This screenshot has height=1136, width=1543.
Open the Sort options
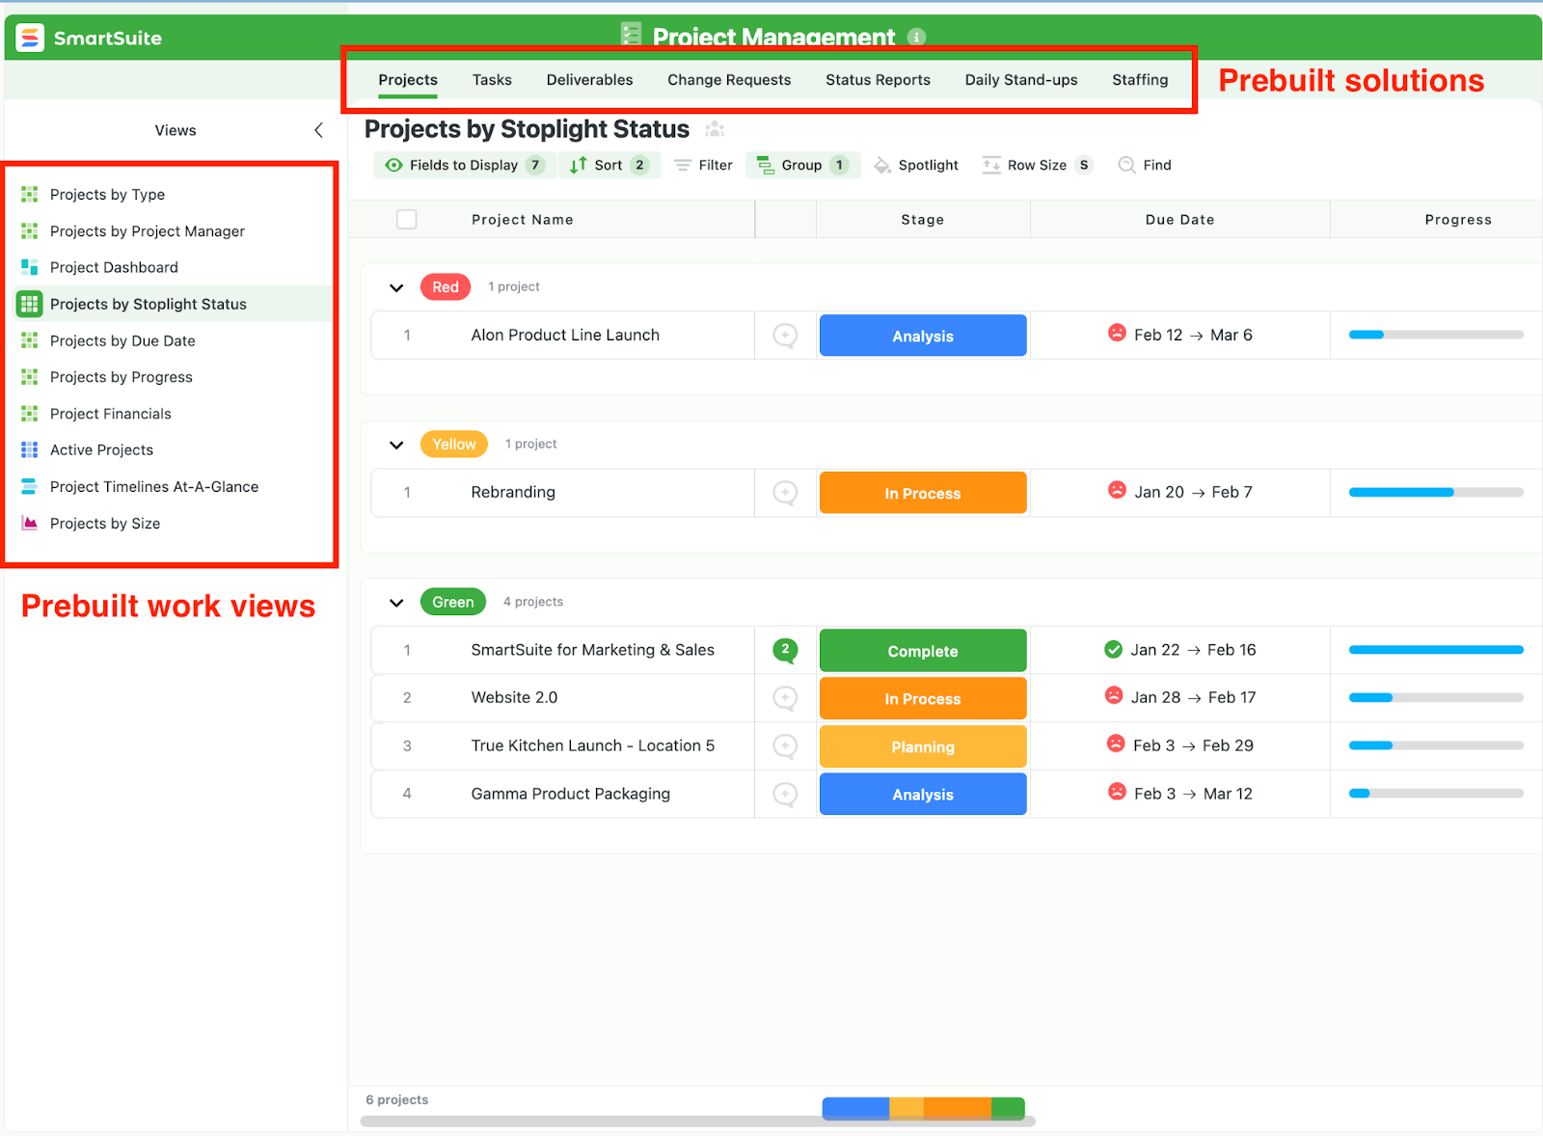609,165
